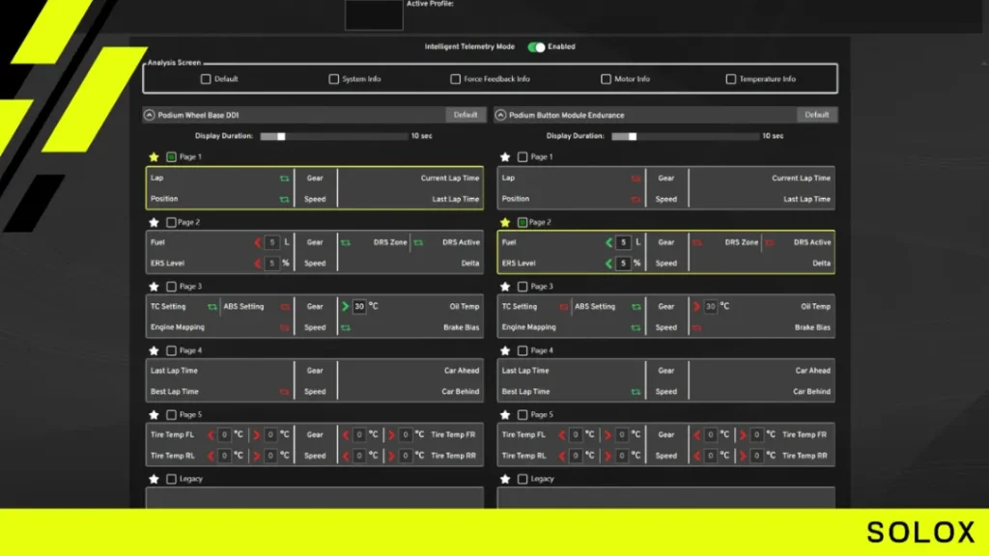Edit ERS Level percent value in Wheel Base Page 2
The width and height of the screenshot is (989, 556).
(x=271, y=264)
